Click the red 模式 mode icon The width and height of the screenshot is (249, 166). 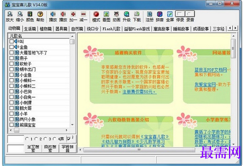tap(96, 14)
